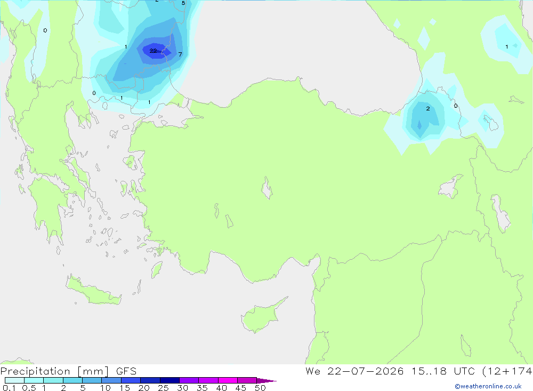Click the '(12+174' forecast offset text

point(507,371)
